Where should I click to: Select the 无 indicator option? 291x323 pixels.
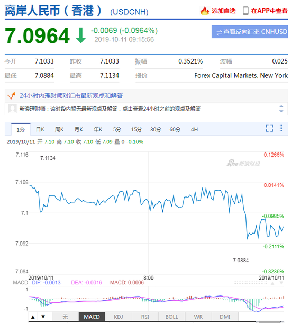(x=65, y=317)
